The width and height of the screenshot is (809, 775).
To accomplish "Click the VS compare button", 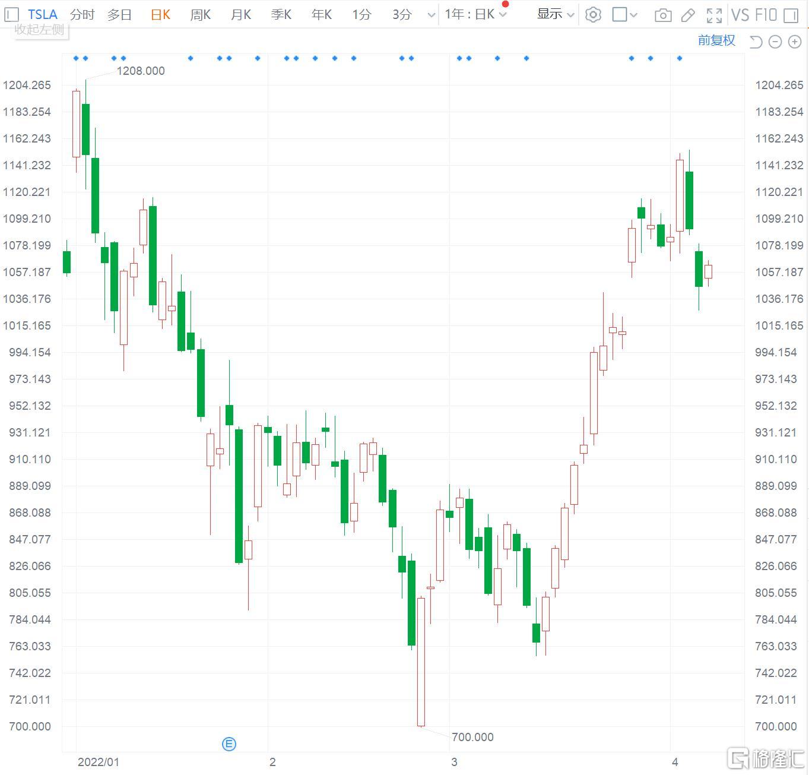I will [740, 14].
